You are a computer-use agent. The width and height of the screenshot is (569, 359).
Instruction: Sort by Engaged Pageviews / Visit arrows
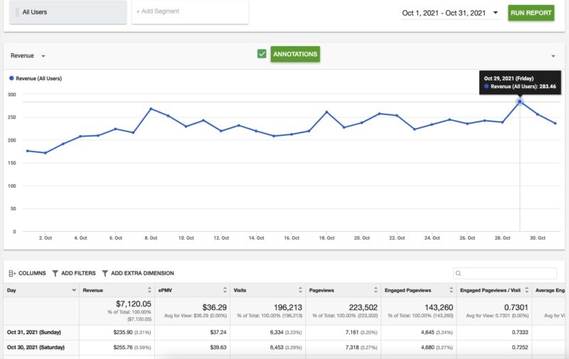pyautogui.click(x=526, y=290)
